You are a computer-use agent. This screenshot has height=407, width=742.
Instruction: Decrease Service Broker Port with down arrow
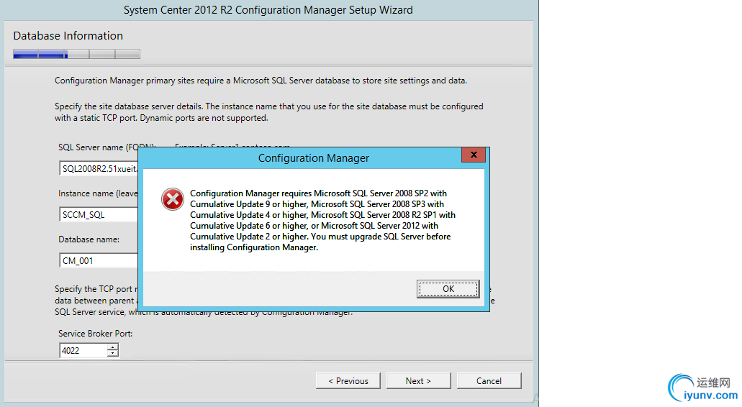112,354
